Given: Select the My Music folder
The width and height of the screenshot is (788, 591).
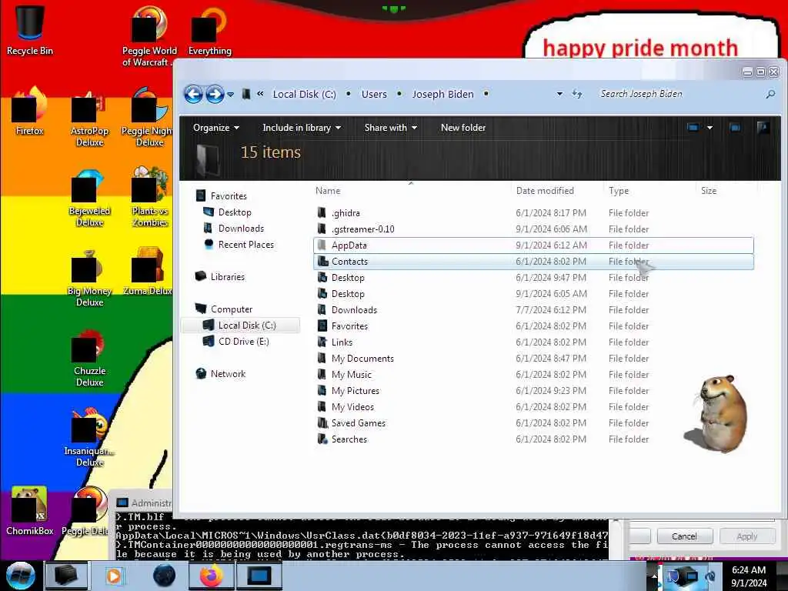Looking at the screenshot, I should (x=533, y=375).
